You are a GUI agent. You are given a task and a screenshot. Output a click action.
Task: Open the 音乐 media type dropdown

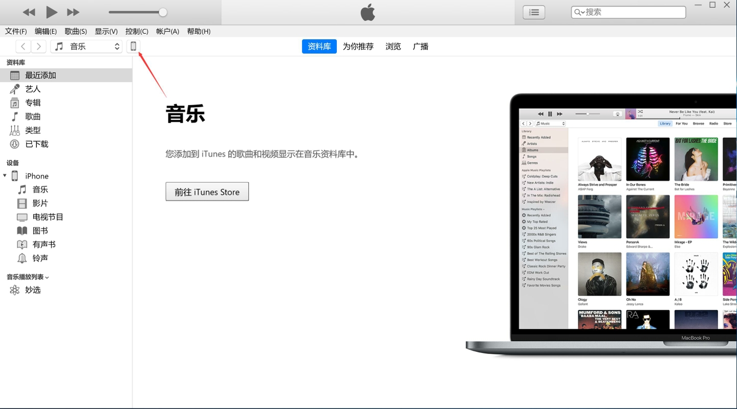point(86,46)
